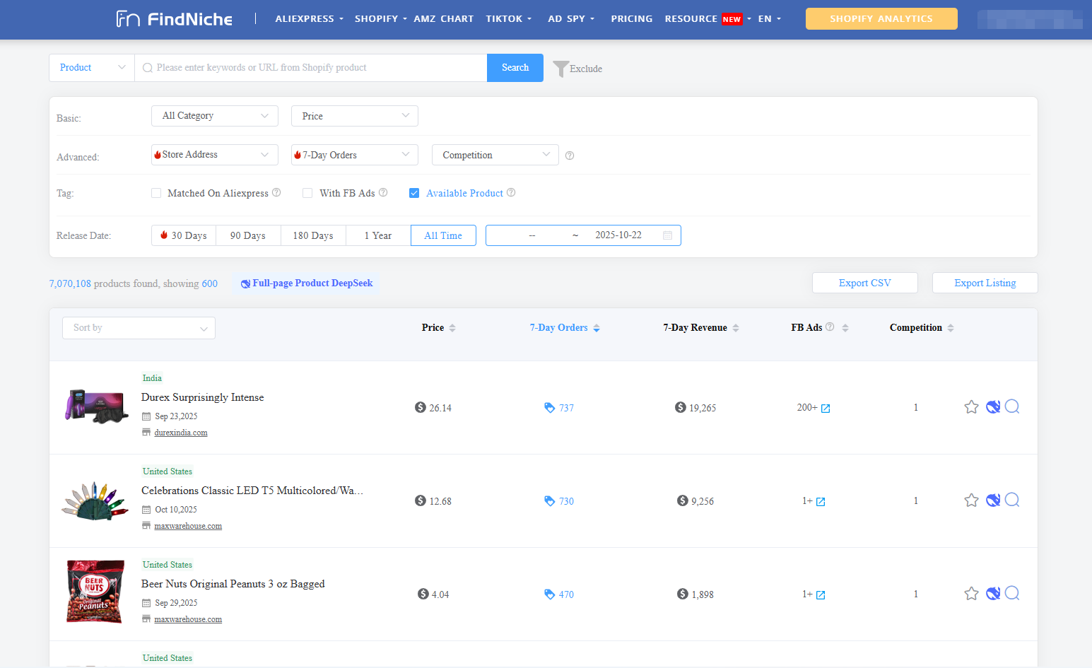Open search magnifier for Celebrations Classic LED row
The width and height of the screenshot is (1092, 668).
(1012, 500)
